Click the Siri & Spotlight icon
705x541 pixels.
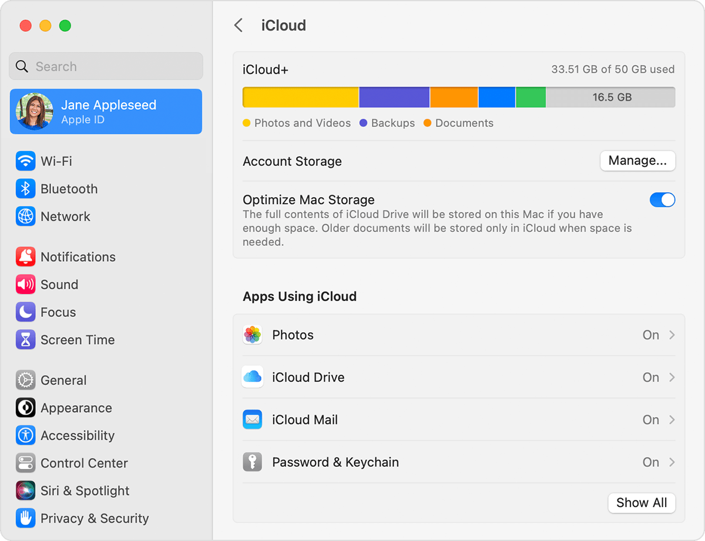25,490
